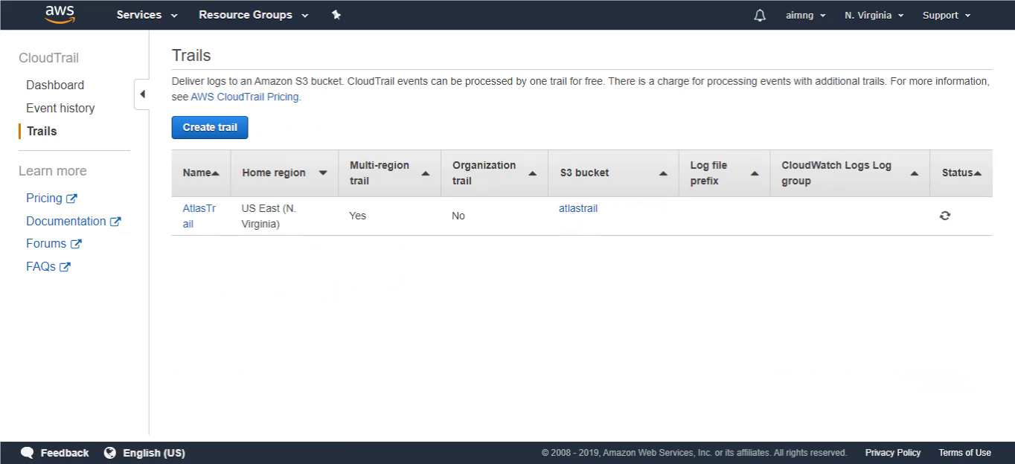Go to the Dashboard page

tap(55, 85)
